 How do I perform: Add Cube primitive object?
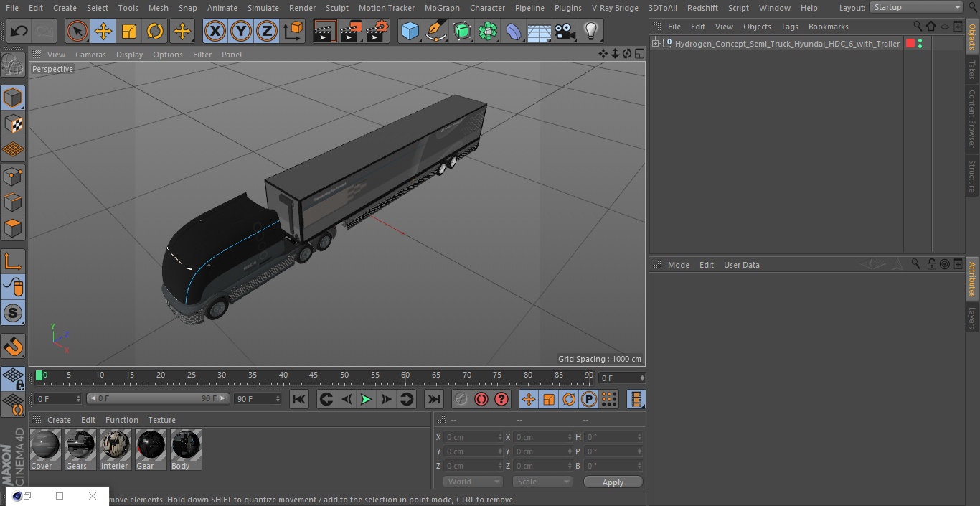pos(410,31)
